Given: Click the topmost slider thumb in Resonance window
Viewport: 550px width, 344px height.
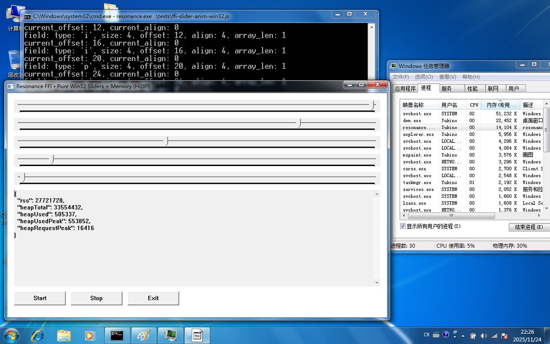Looking at the screenshot, I should [x=372, y=105].
